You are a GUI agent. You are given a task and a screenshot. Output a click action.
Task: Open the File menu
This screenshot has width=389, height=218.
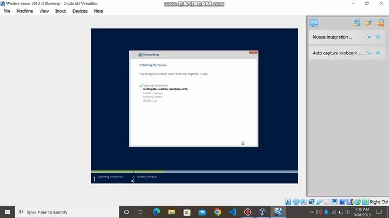(7, 11)
